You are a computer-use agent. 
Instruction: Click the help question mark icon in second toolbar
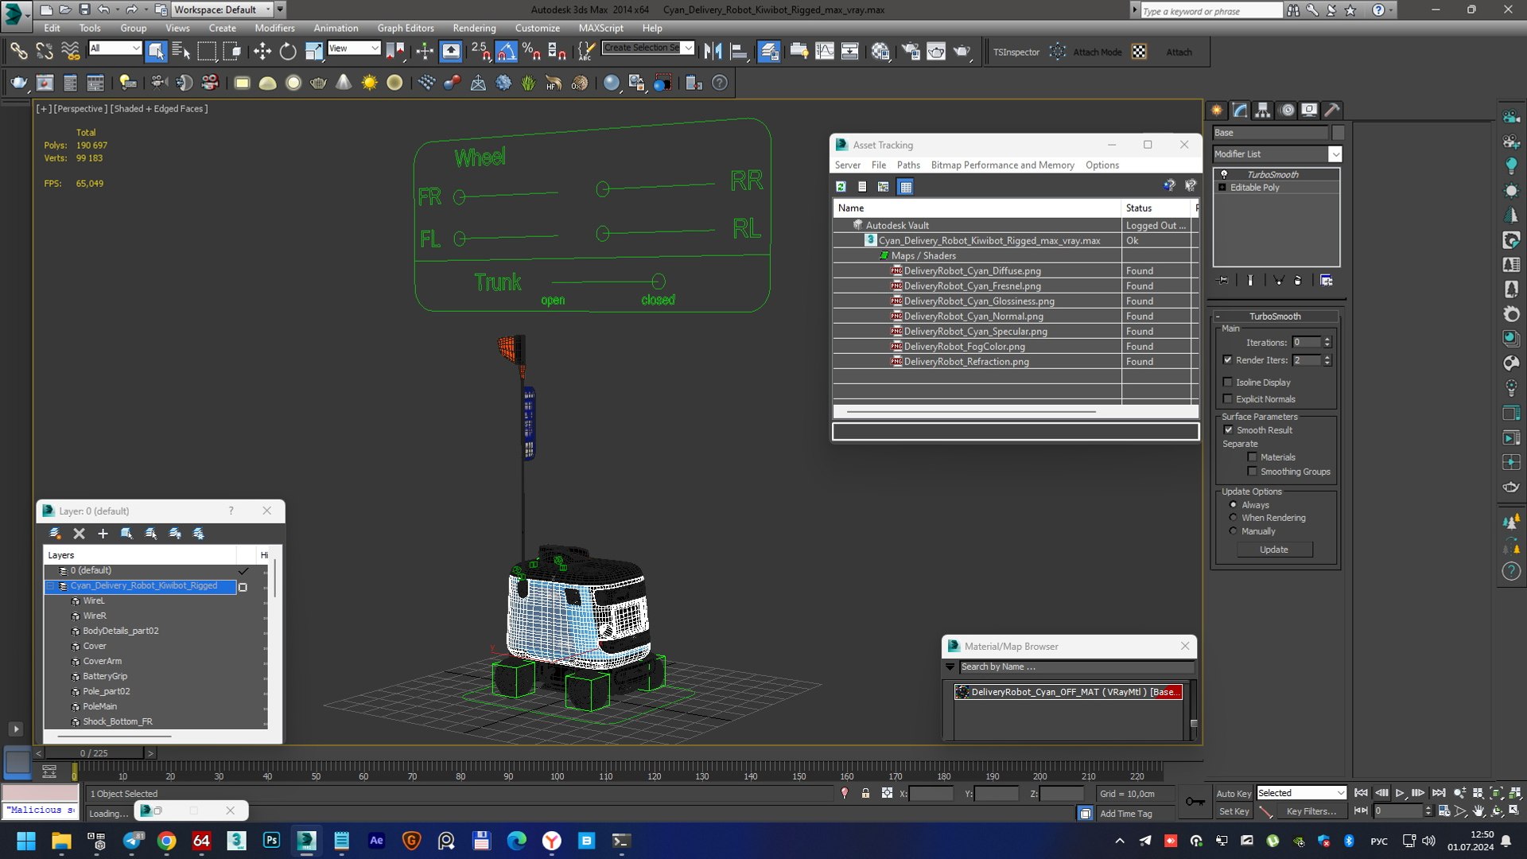pyautogui.click(x=720, y=83)
